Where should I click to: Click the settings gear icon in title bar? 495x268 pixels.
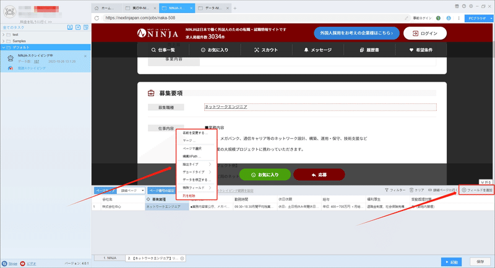coord(471,6)
